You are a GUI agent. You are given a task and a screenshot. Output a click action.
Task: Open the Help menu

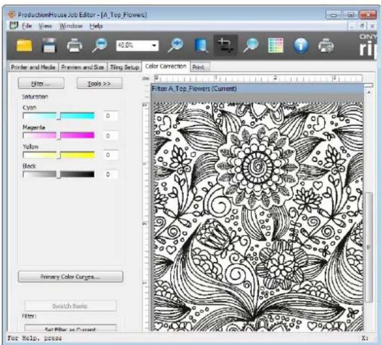coord(96,26)
